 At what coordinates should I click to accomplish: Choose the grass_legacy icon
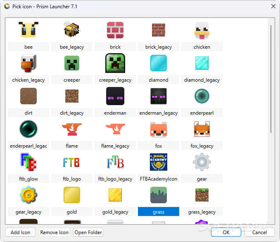click(202, 195)
